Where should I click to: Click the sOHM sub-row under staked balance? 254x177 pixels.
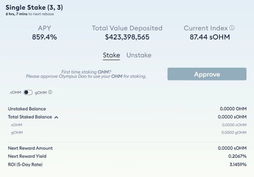point(127,125)
